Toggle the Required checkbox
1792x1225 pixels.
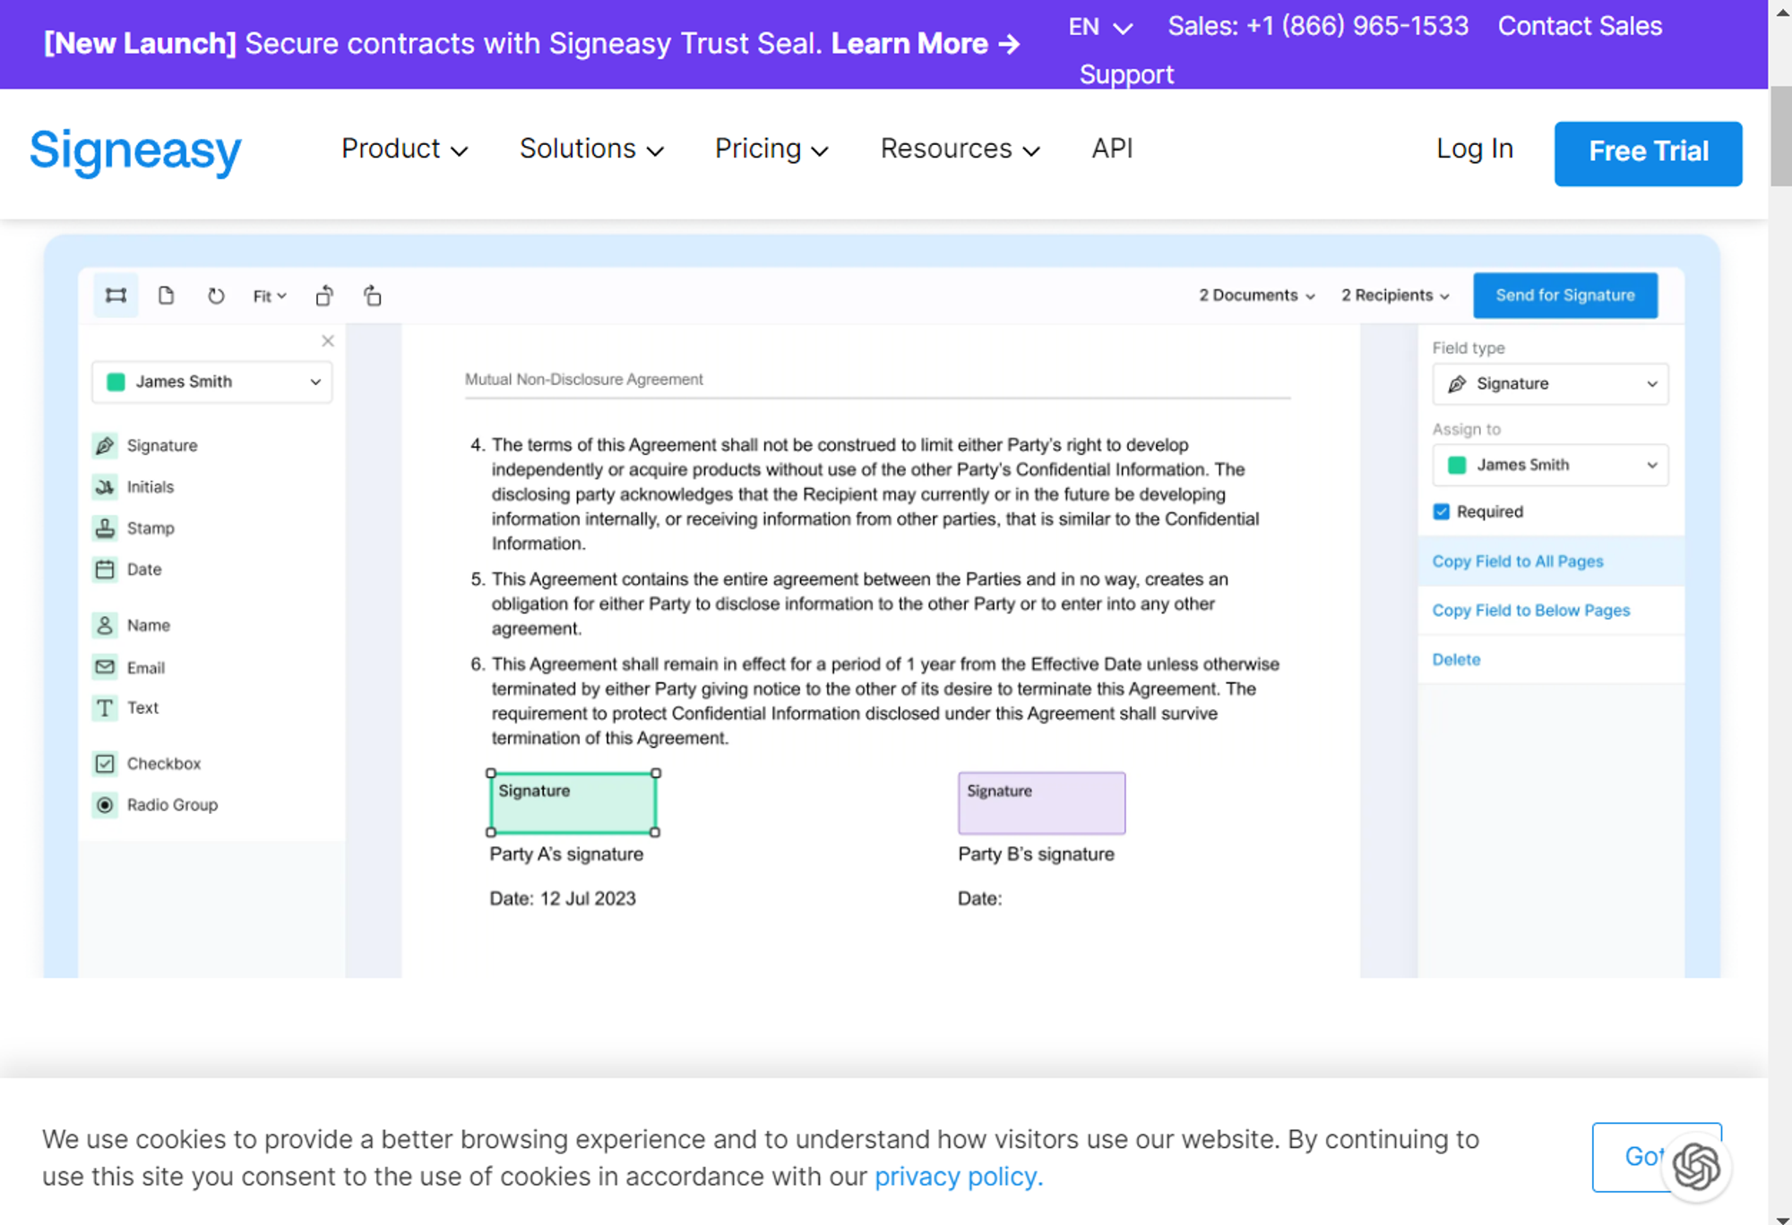coord(1442,512)
